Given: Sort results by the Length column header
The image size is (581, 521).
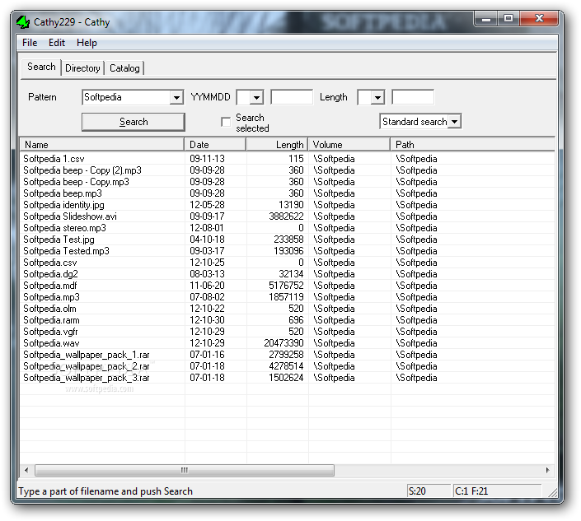Looking at the screenshot, I should (x=277, y=145).
